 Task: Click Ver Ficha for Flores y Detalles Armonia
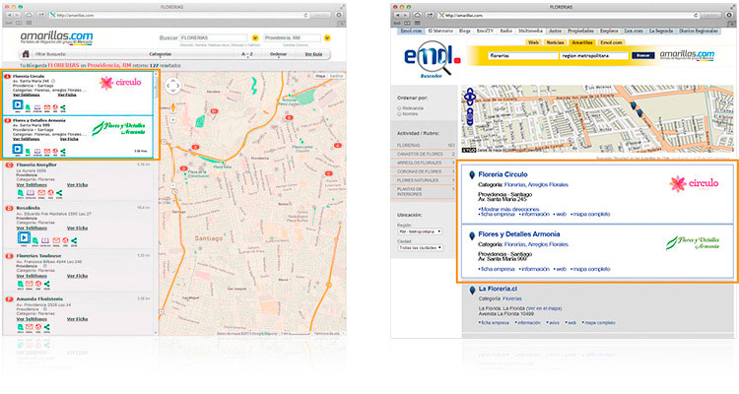point(69,139)
